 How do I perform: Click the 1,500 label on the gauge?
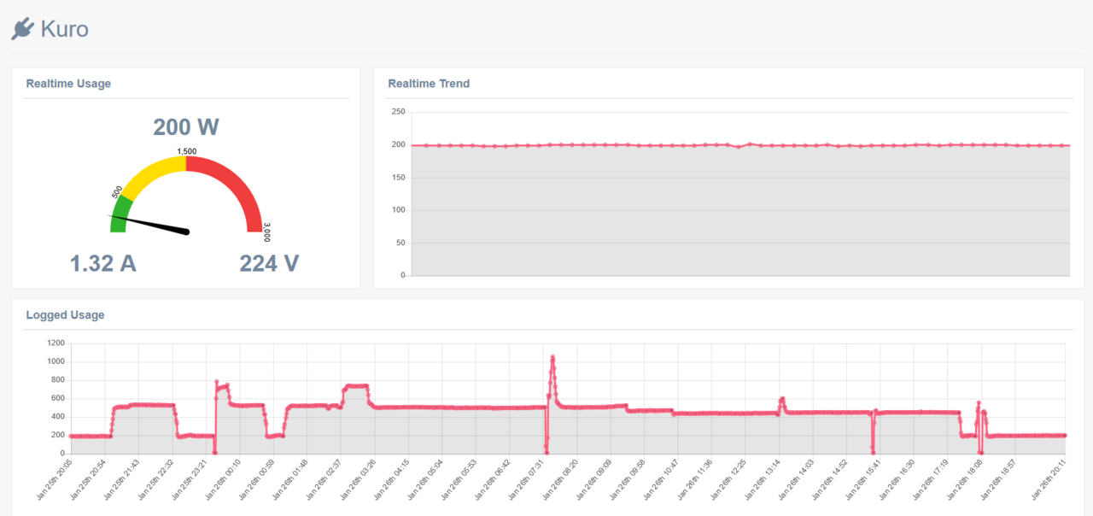pyautogui.click(x=186, y=151)
